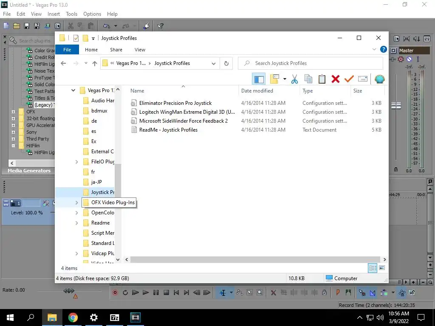Click the What's This help cursor icon

tap(160, 26)
